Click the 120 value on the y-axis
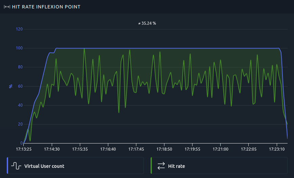Viewport: 294px width, 178px height. click(19, 29)
